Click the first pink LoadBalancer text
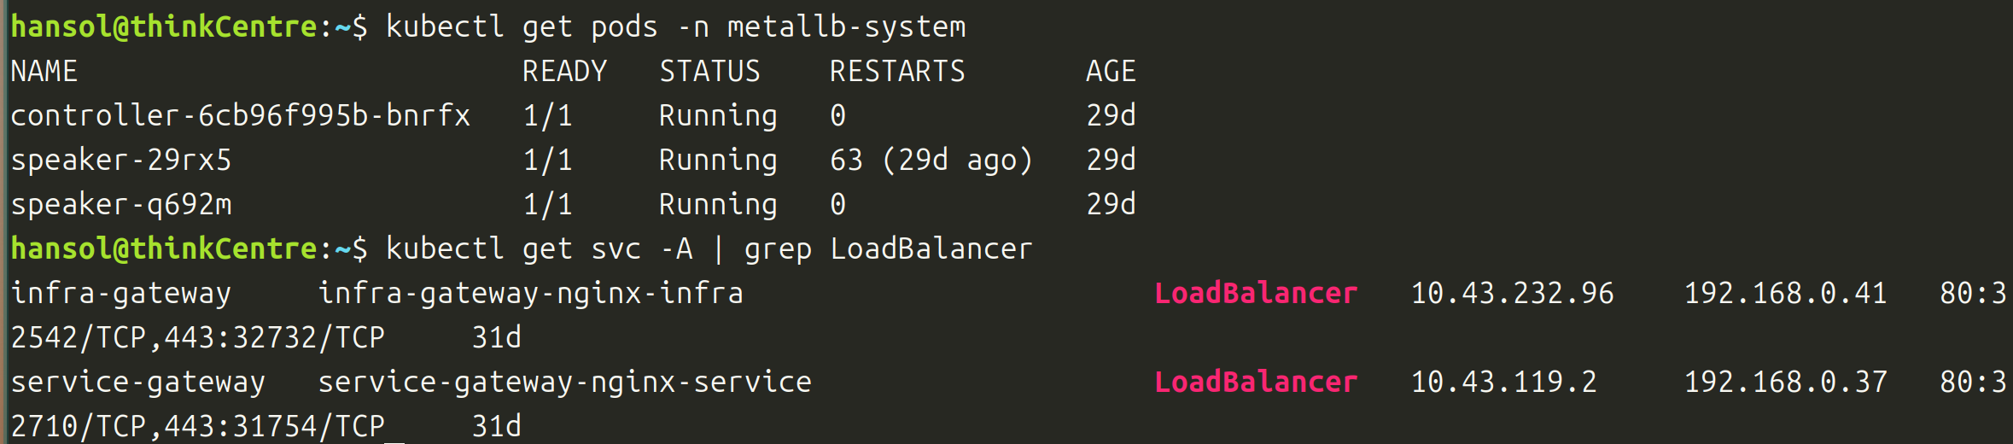This screenshot has height=444, width=2013. click(x=1256, y=293)
